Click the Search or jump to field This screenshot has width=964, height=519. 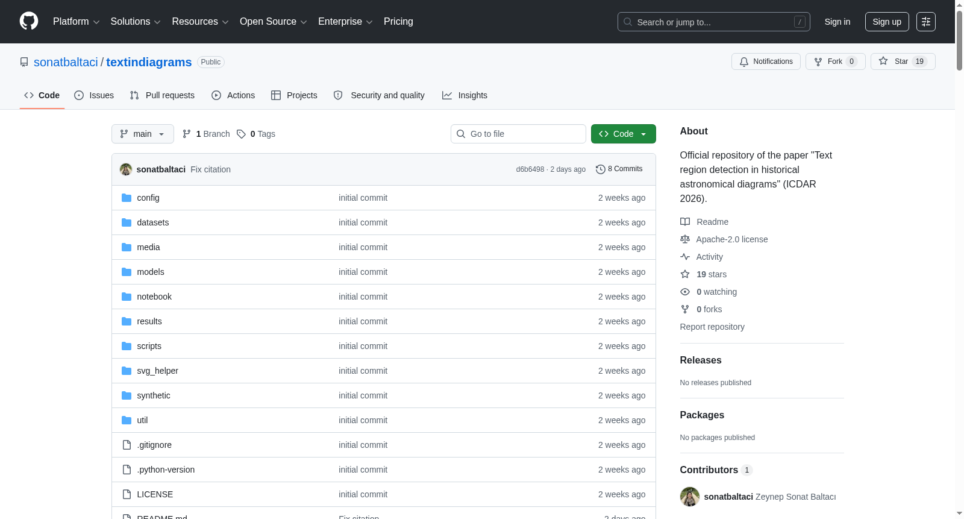[x=714, y=22]
